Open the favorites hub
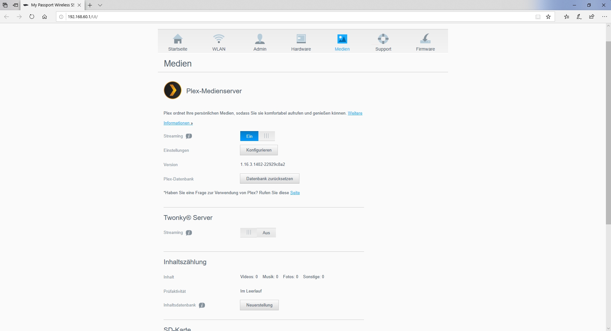611x331 pixels. 566,17
